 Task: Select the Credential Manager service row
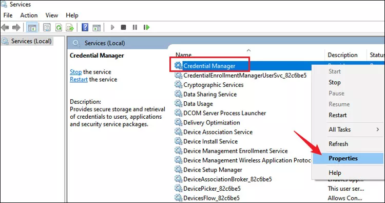point(209,66)
